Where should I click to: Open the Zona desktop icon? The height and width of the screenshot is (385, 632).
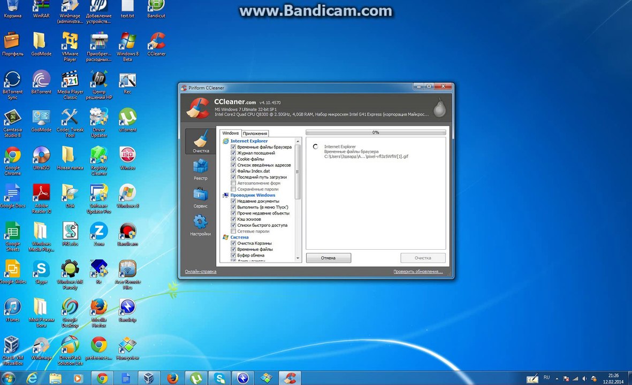(99, 234)
